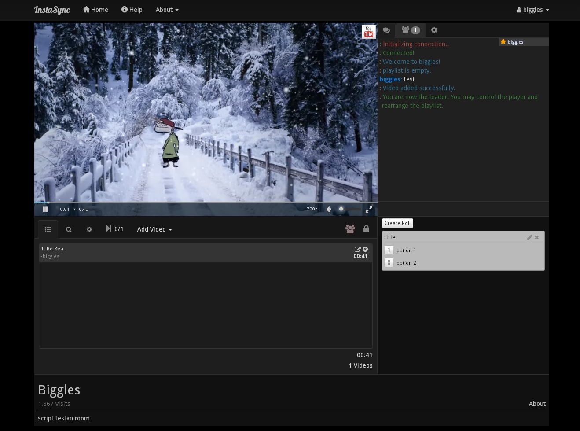Adjust the video volume slider

point(350,209)
